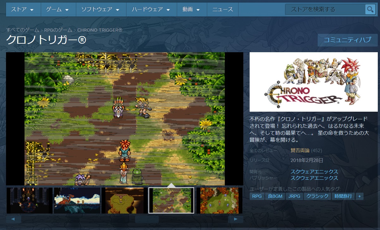380x230 pixels.
Task: Select the 良BGM tag
Action: 275,196
